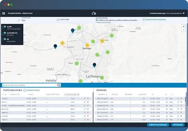The width and height of the screenshot is (188, 131).
Task: Open the user account dropdown arrow
Action: click(183, 13)
